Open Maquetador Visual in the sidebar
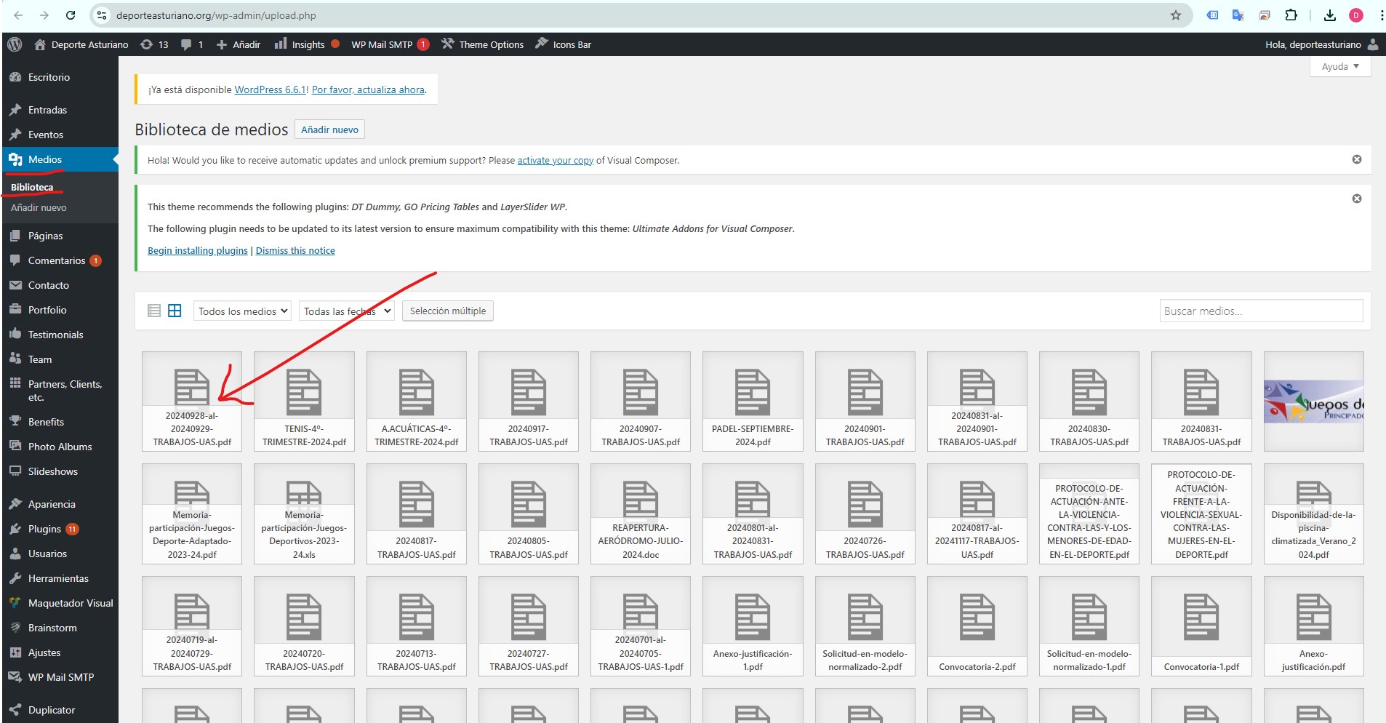 tap(60, 603)
